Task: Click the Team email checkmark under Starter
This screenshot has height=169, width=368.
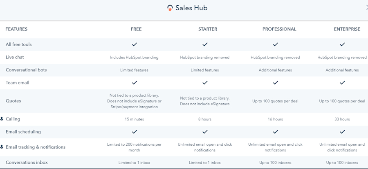Action: (x=205, y=82)
